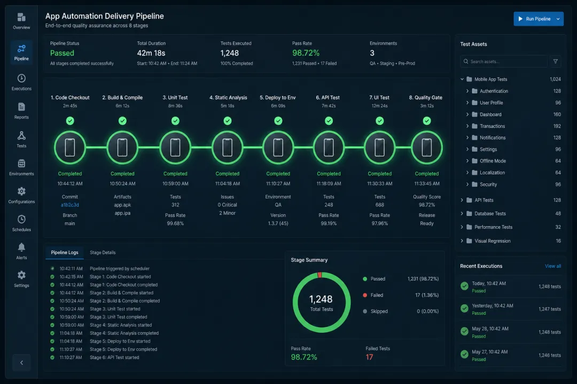The width and height of the screenshot is (577, 384).
Task: Open the Reports sidebar icon
Action: pyautogui.click(x=21, y=107)
